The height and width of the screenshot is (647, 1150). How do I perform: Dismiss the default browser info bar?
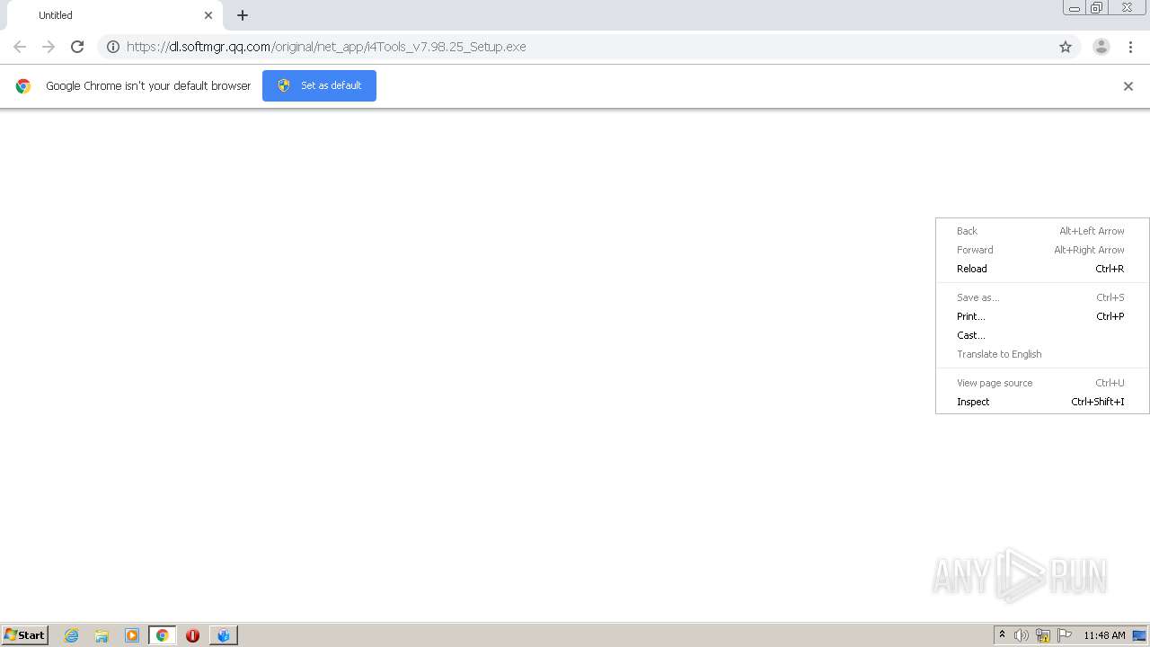[1128, 86]
